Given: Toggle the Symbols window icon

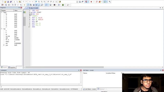Looking at the screenshot, I should point(34,5).
